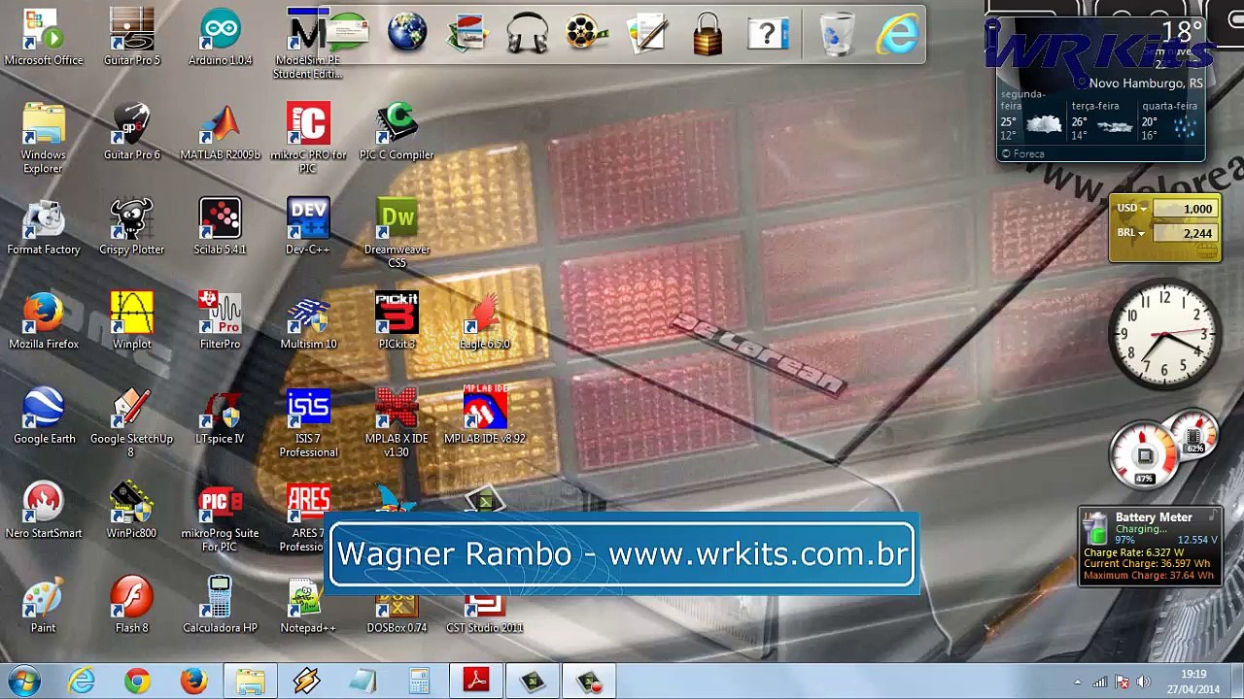This screenshot has height=699, width=1244.
Task: Launch ISIS 7 Professional
Action: coord(308,421)
